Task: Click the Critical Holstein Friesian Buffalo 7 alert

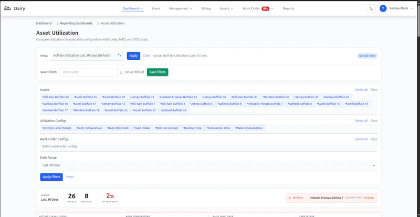Action: click(x=331, y=198)
